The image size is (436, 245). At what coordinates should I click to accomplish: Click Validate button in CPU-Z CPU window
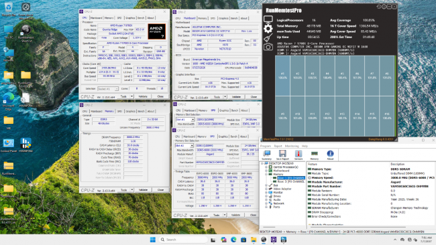(143, 96)
